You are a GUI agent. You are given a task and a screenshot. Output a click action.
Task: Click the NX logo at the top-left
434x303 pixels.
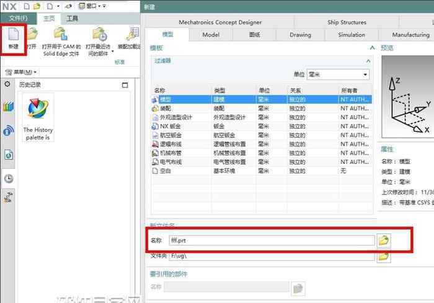pyautogui.click(x=9, y=6)
